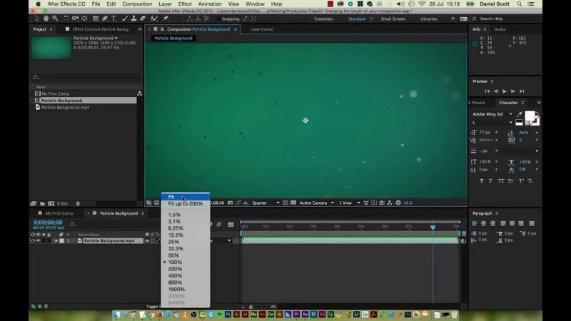The image size is (571, 321).
Task: Open the Show Channel color management icon
Action: [x=246, y=203]
